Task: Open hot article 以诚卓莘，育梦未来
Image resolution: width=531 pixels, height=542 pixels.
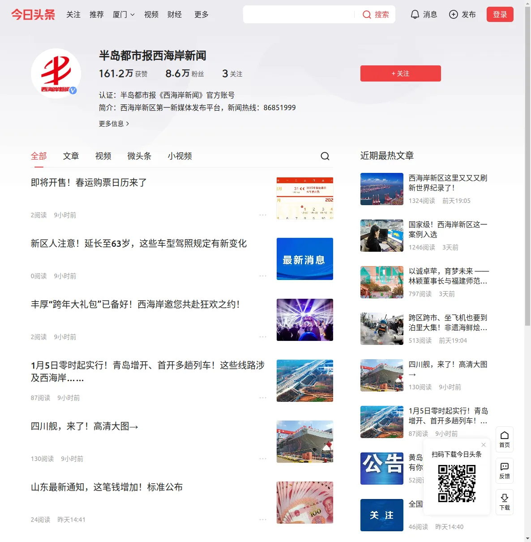Action: point(449,276)
